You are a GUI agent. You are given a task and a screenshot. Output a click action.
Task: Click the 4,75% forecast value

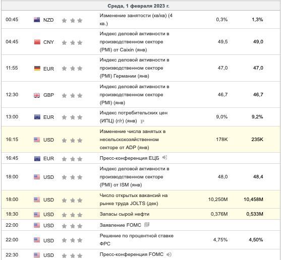point(220,240)
